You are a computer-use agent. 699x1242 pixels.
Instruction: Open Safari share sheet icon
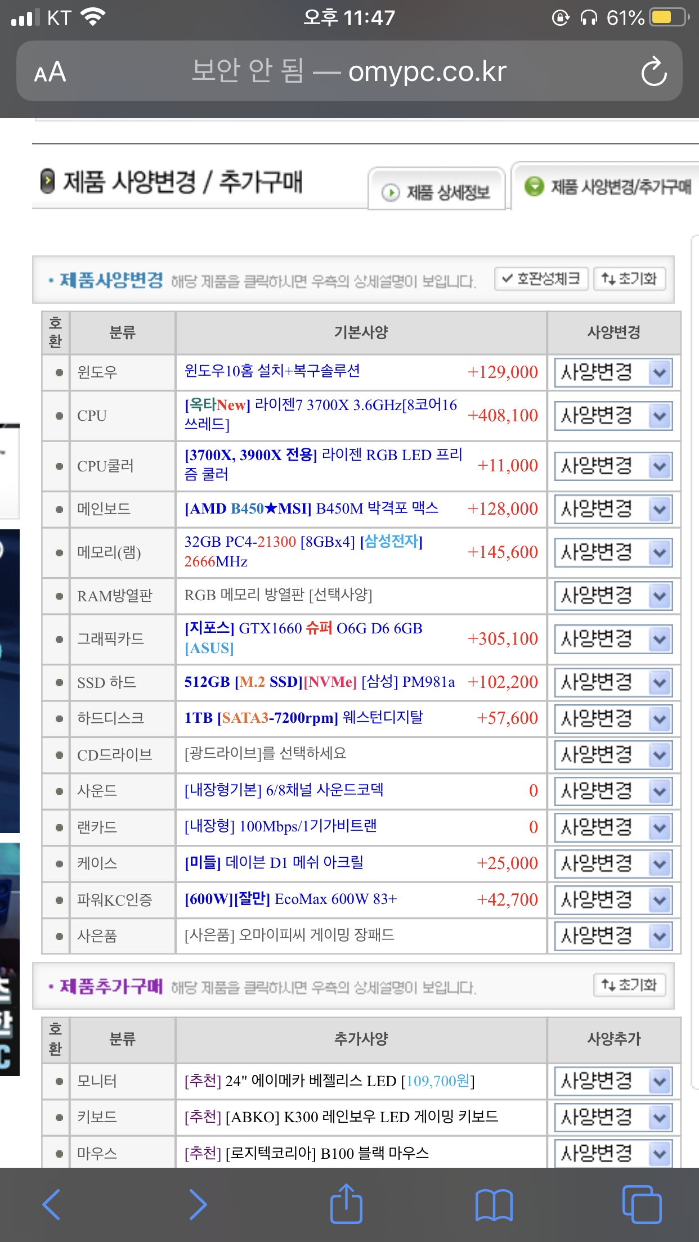(x=346, y=1203)
